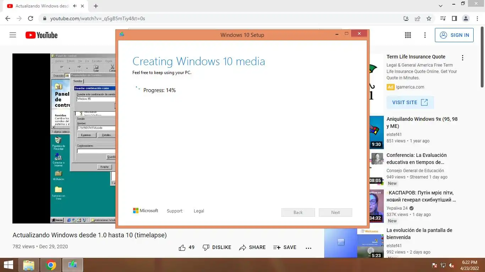Click the video title text
The height and width of the screenshot is (272, 485).
[x=89, y=235]
